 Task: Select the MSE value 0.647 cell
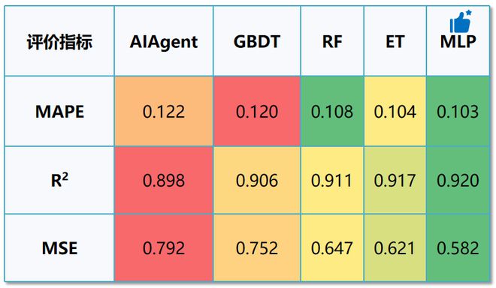(x=332, y=248)
